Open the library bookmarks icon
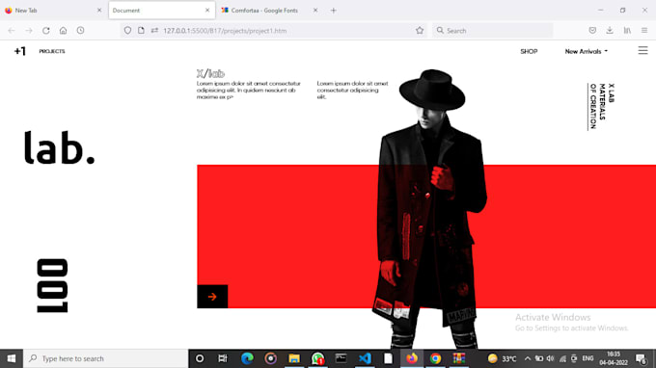Image resolution: width=656 pixels, height=368 pixels. point(627,31)
